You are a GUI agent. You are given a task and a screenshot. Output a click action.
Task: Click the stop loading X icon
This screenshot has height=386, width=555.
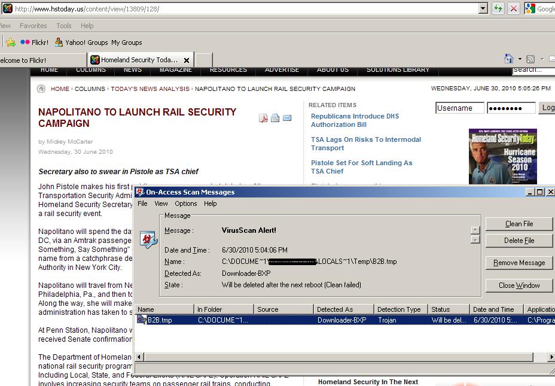[513, 8]
